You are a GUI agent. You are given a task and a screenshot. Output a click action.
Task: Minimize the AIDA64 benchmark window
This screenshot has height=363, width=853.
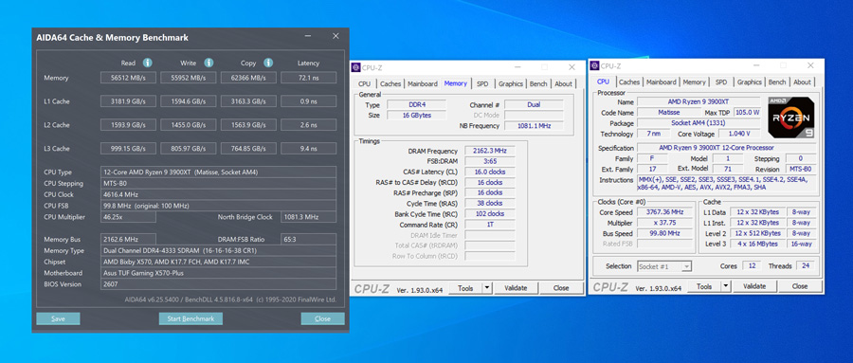[308, 36]
